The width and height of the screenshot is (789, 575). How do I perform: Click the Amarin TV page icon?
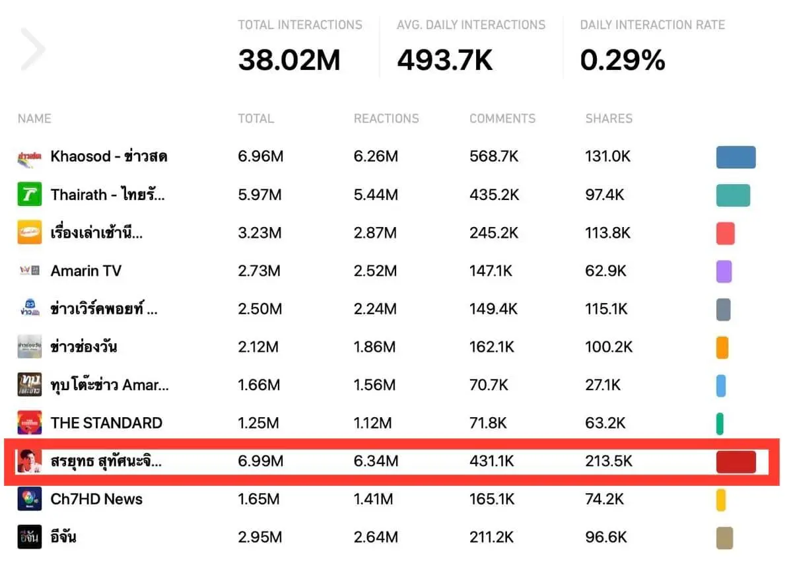[29, 271]
